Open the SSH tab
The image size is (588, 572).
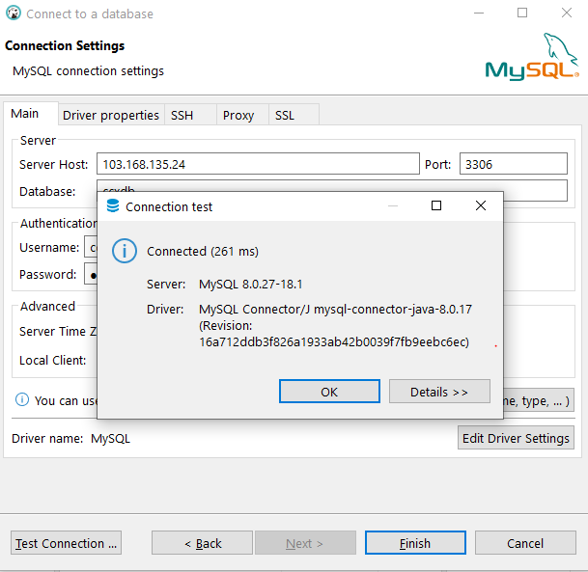click(x=182, y=115)
